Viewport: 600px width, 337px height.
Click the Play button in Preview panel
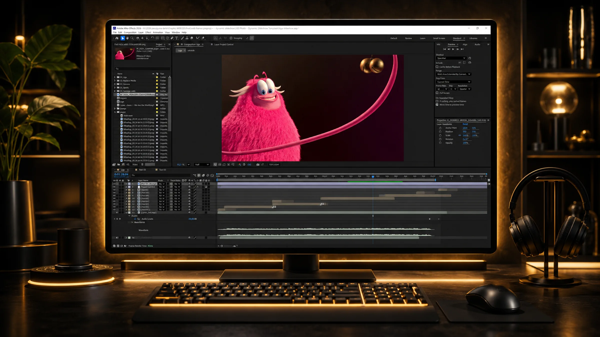[453, 49]
